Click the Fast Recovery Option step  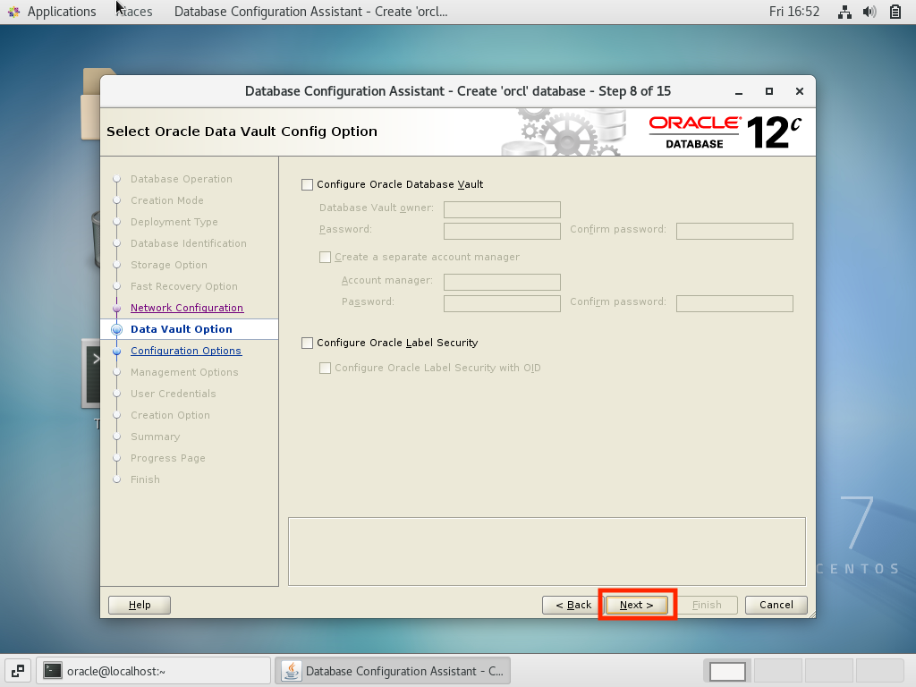pos(184,286)
